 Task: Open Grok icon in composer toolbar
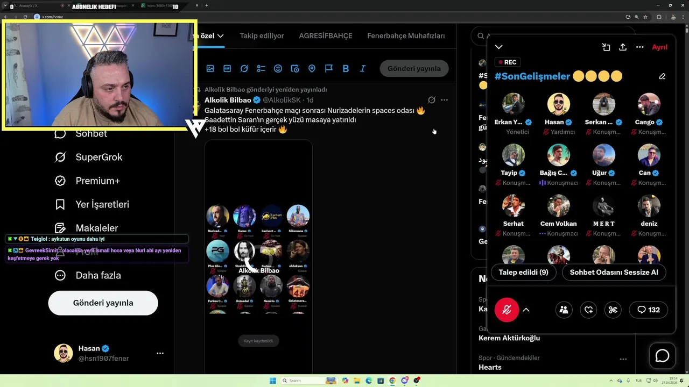coord(244,69)
